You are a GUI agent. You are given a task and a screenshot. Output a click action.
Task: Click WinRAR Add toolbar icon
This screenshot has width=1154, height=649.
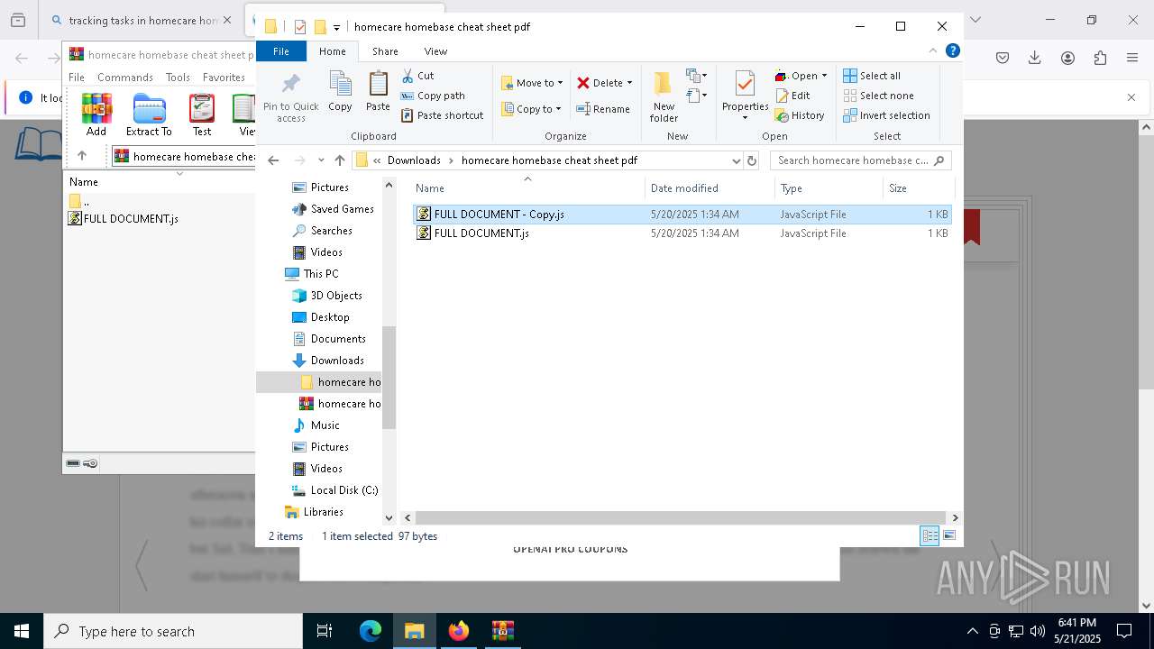coord(96,114)
